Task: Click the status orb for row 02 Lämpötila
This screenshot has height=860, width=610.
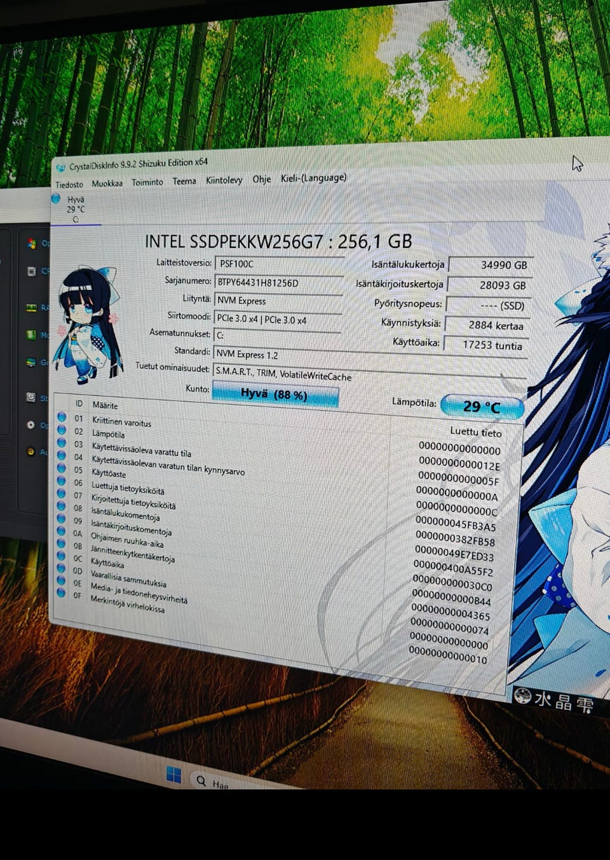Action: click(x=62, y=430)
